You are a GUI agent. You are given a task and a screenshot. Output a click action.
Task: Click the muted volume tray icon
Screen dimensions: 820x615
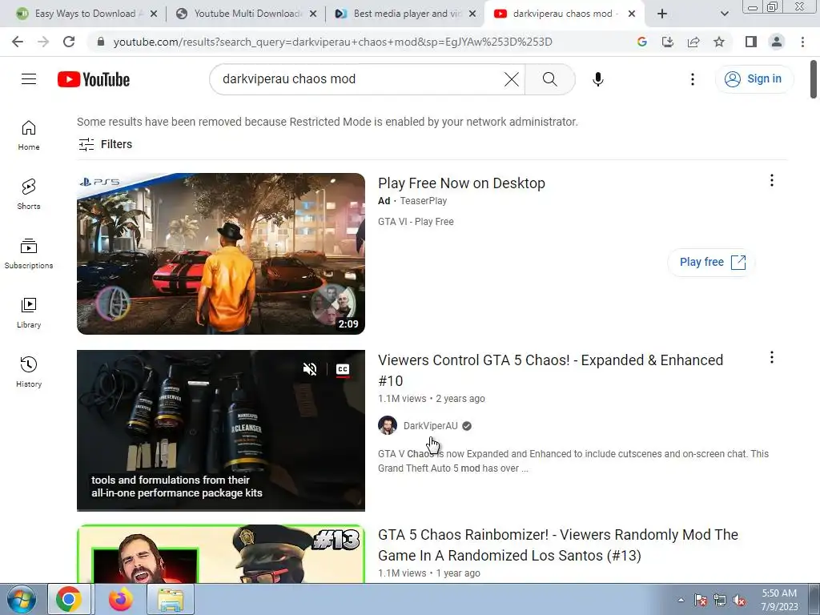coord(739,601)
